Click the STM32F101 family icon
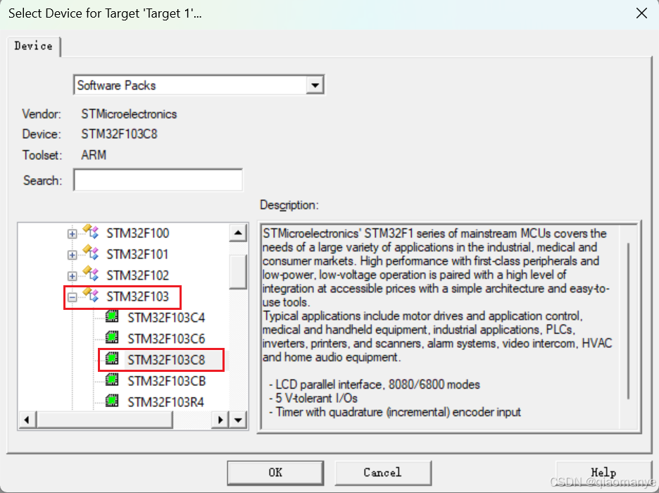Screen dimensions: 659x493 pos(91,253)
